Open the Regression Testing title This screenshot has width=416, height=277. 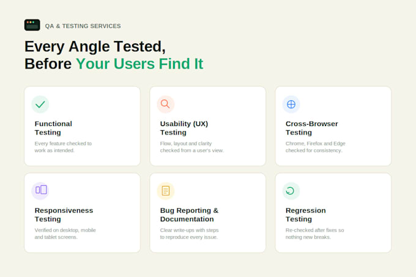306,215
